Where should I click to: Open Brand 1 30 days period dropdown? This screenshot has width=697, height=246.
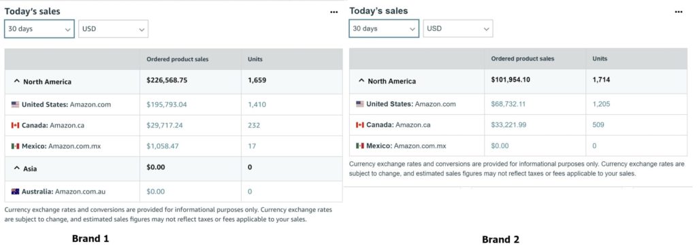[39, 29]
